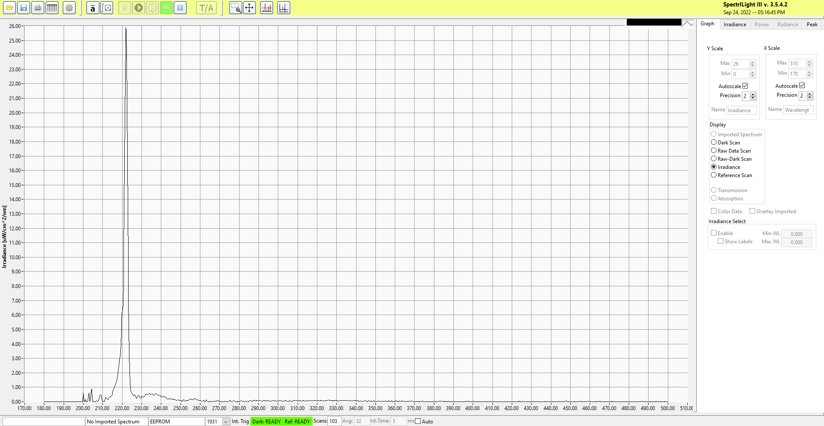Click the Max WL input field
Image resolution: width=824 pixels, height=426 pixels.
pos(796,242)
